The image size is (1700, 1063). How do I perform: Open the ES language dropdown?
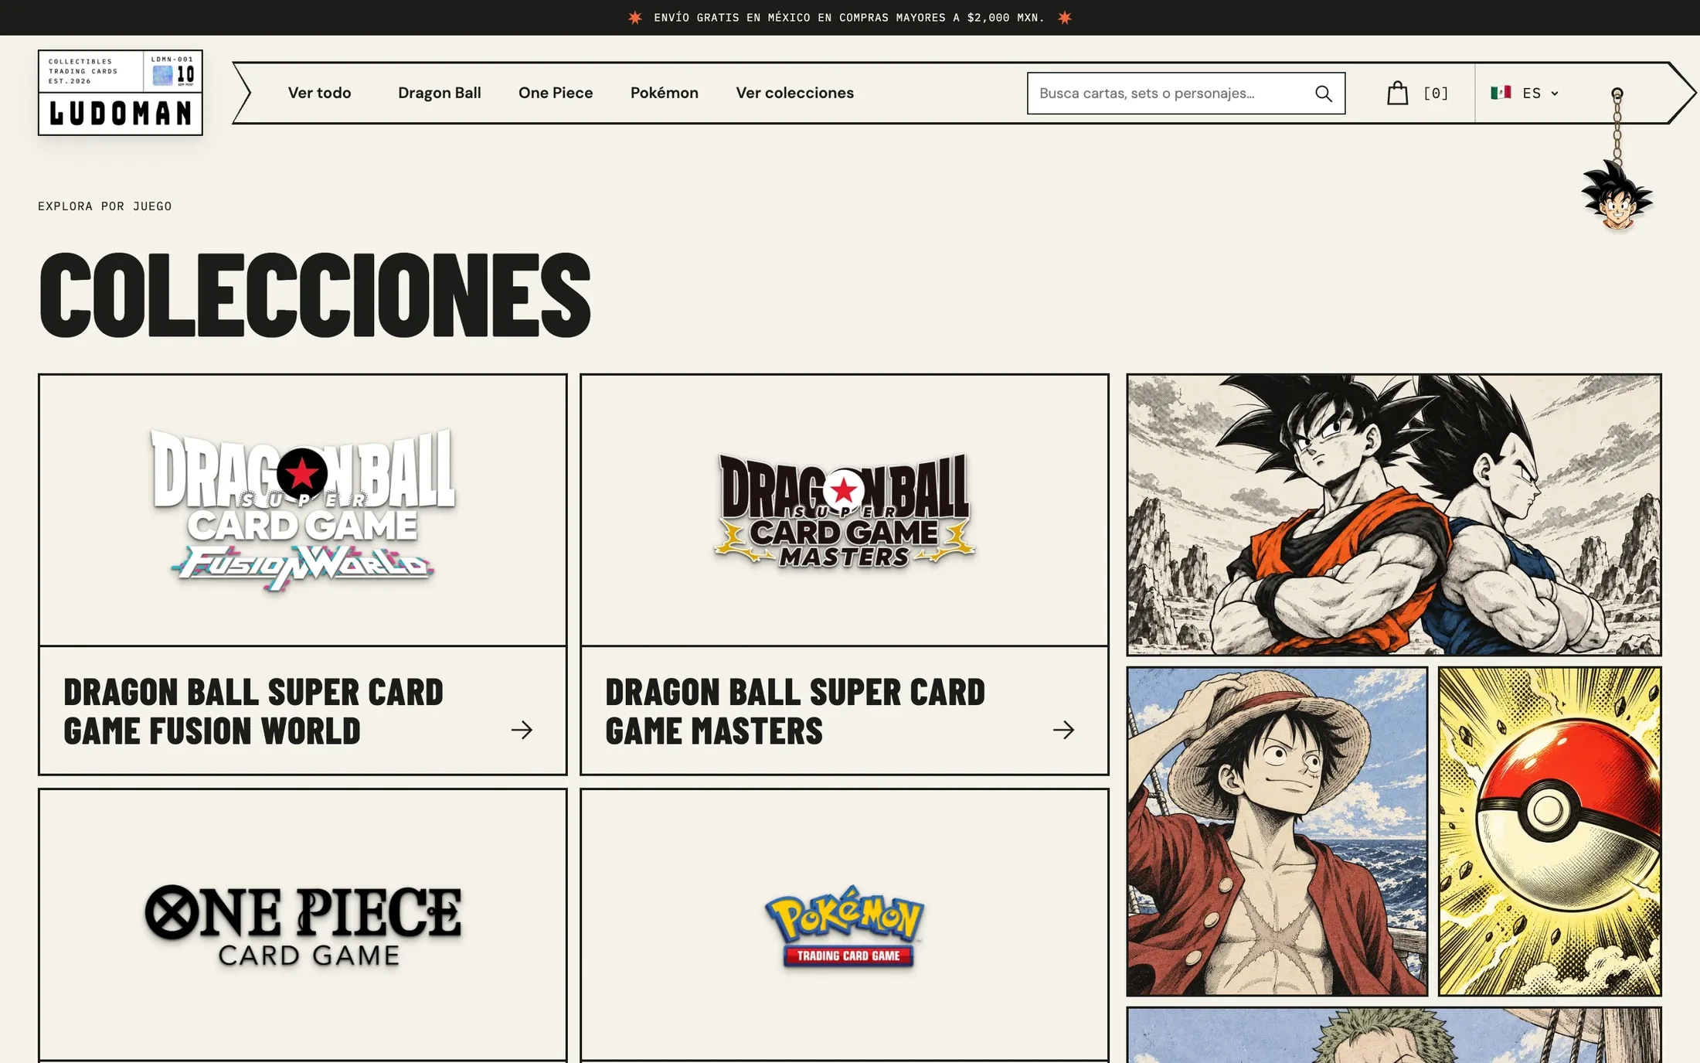[x=1540, y=93]
